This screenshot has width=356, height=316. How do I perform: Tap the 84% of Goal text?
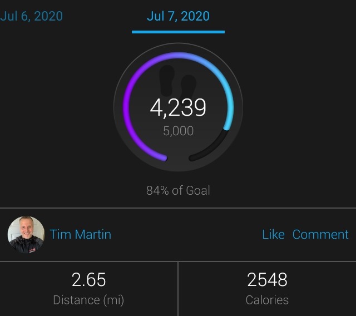[178, 190]
